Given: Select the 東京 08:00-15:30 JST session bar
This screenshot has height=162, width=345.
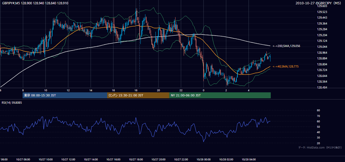Looking at the screenshot, I should click(65, 95).
